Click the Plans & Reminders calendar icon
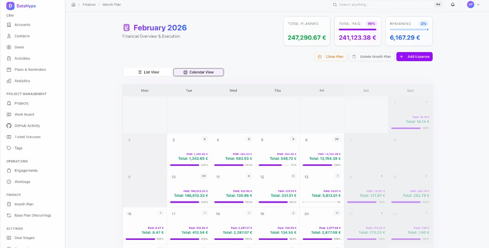The height and width of the screenshot is (248, 489). (9, 70)
